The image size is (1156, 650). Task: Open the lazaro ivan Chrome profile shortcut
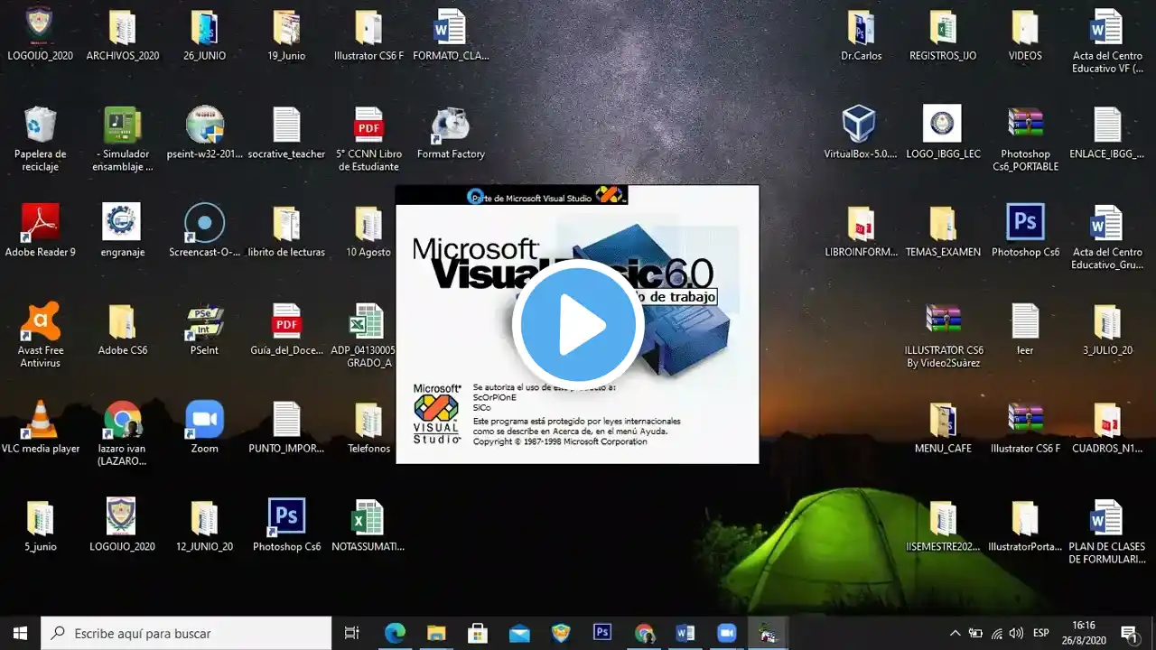click(122, 419)
